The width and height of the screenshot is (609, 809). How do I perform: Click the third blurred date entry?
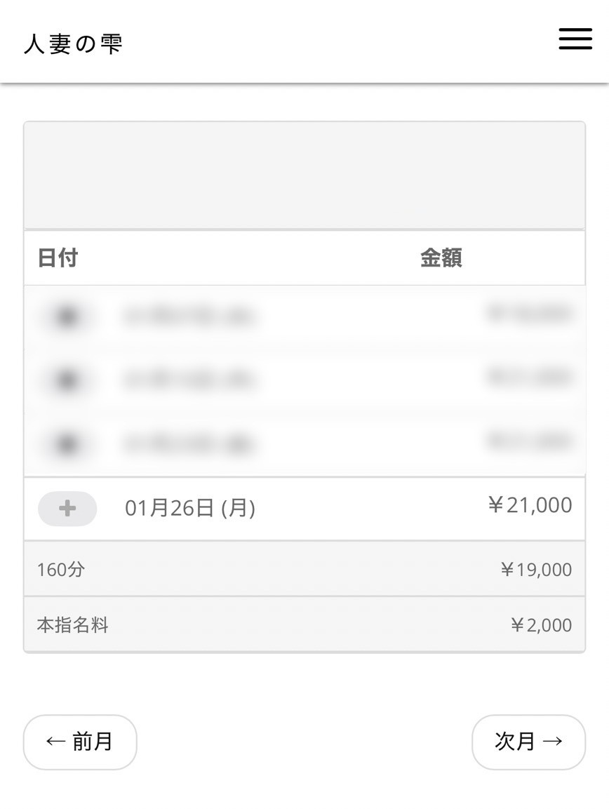tap(188, 444)
